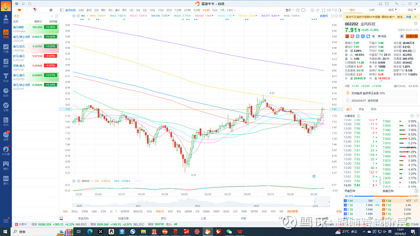The image size is (420, 236).
Task: Open the 1天:1分K period dropdown
Action: pyautogui.click(x=228, y=10)
